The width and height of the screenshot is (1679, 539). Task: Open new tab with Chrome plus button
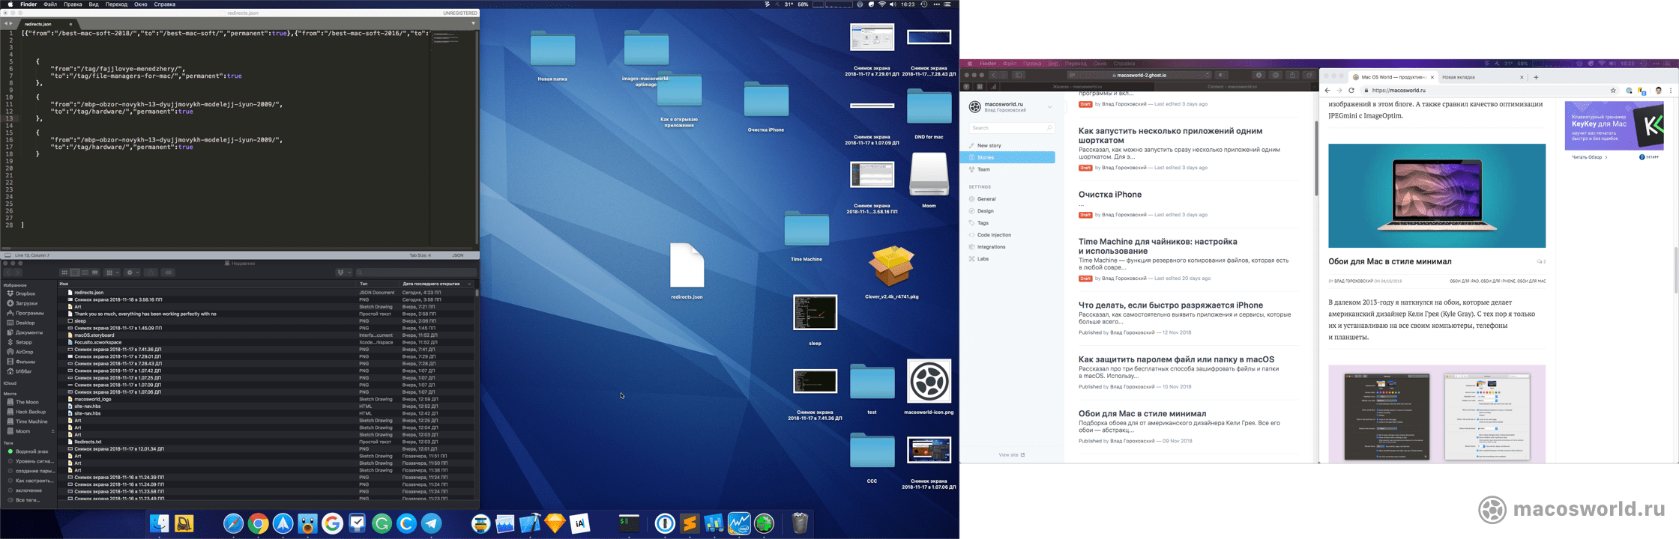[1536, 77]
